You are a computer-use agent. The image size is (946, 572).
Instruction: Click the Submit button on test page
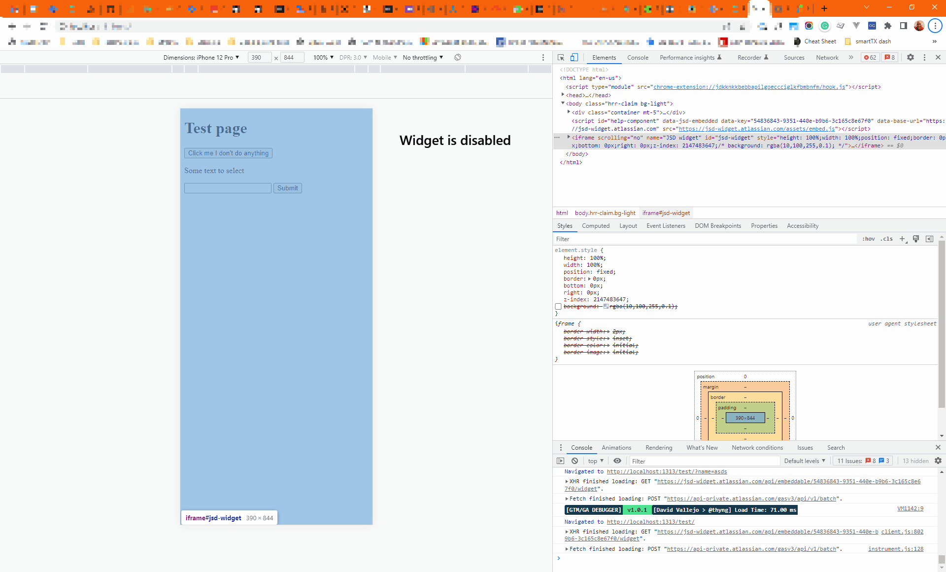click(x=288, y=188)
